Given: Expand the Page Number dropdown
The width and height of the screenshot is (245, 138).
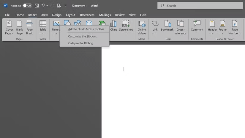Looking at the screenshot, I should click(235, 27).
